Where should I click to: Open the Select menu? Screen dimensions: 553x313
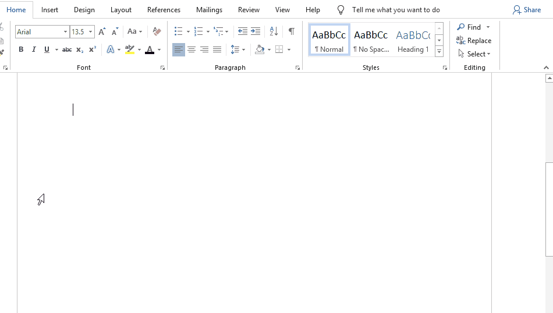(x=474, y=54)
